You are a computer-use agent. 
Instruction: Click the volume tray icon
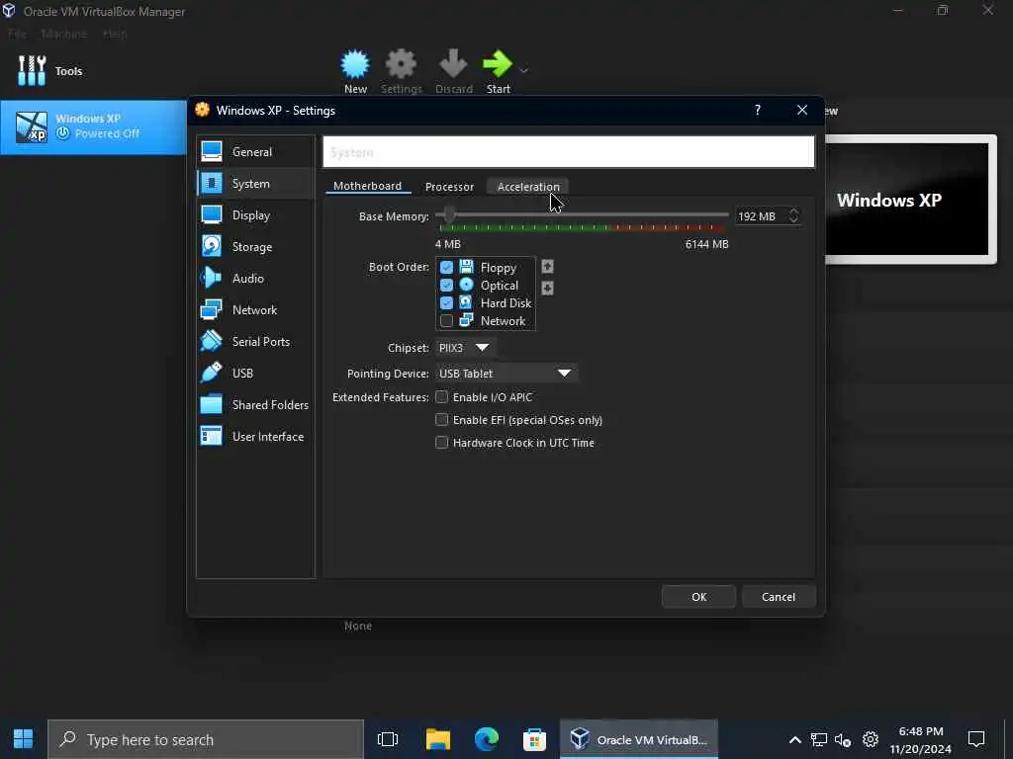coord(842,739)
